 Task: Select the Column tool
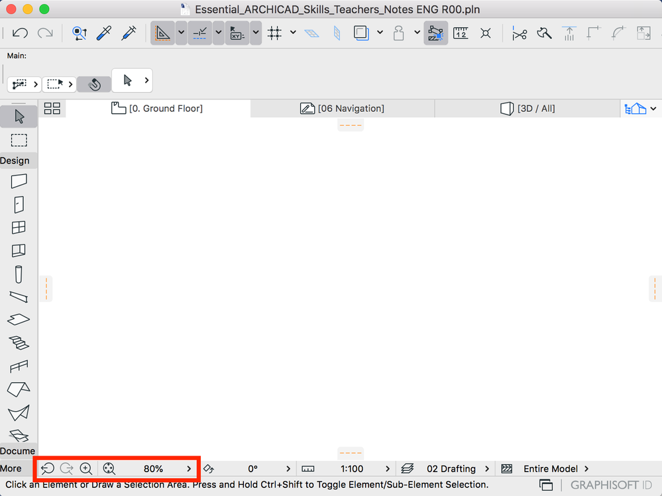(x=19, y=274)
